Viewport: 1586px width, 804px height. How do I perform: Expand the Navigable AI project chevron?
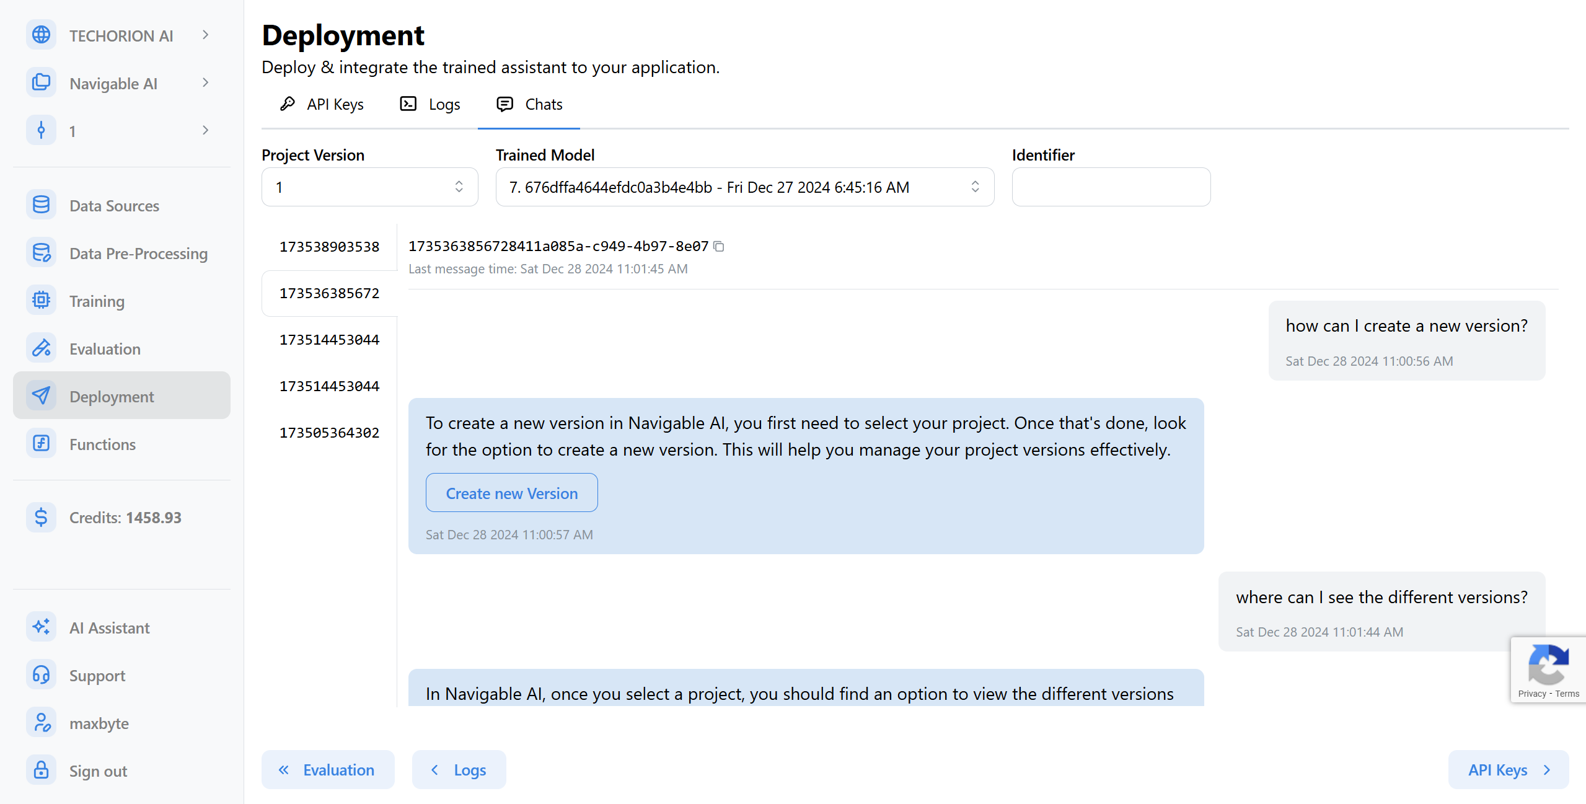(205, 83)
